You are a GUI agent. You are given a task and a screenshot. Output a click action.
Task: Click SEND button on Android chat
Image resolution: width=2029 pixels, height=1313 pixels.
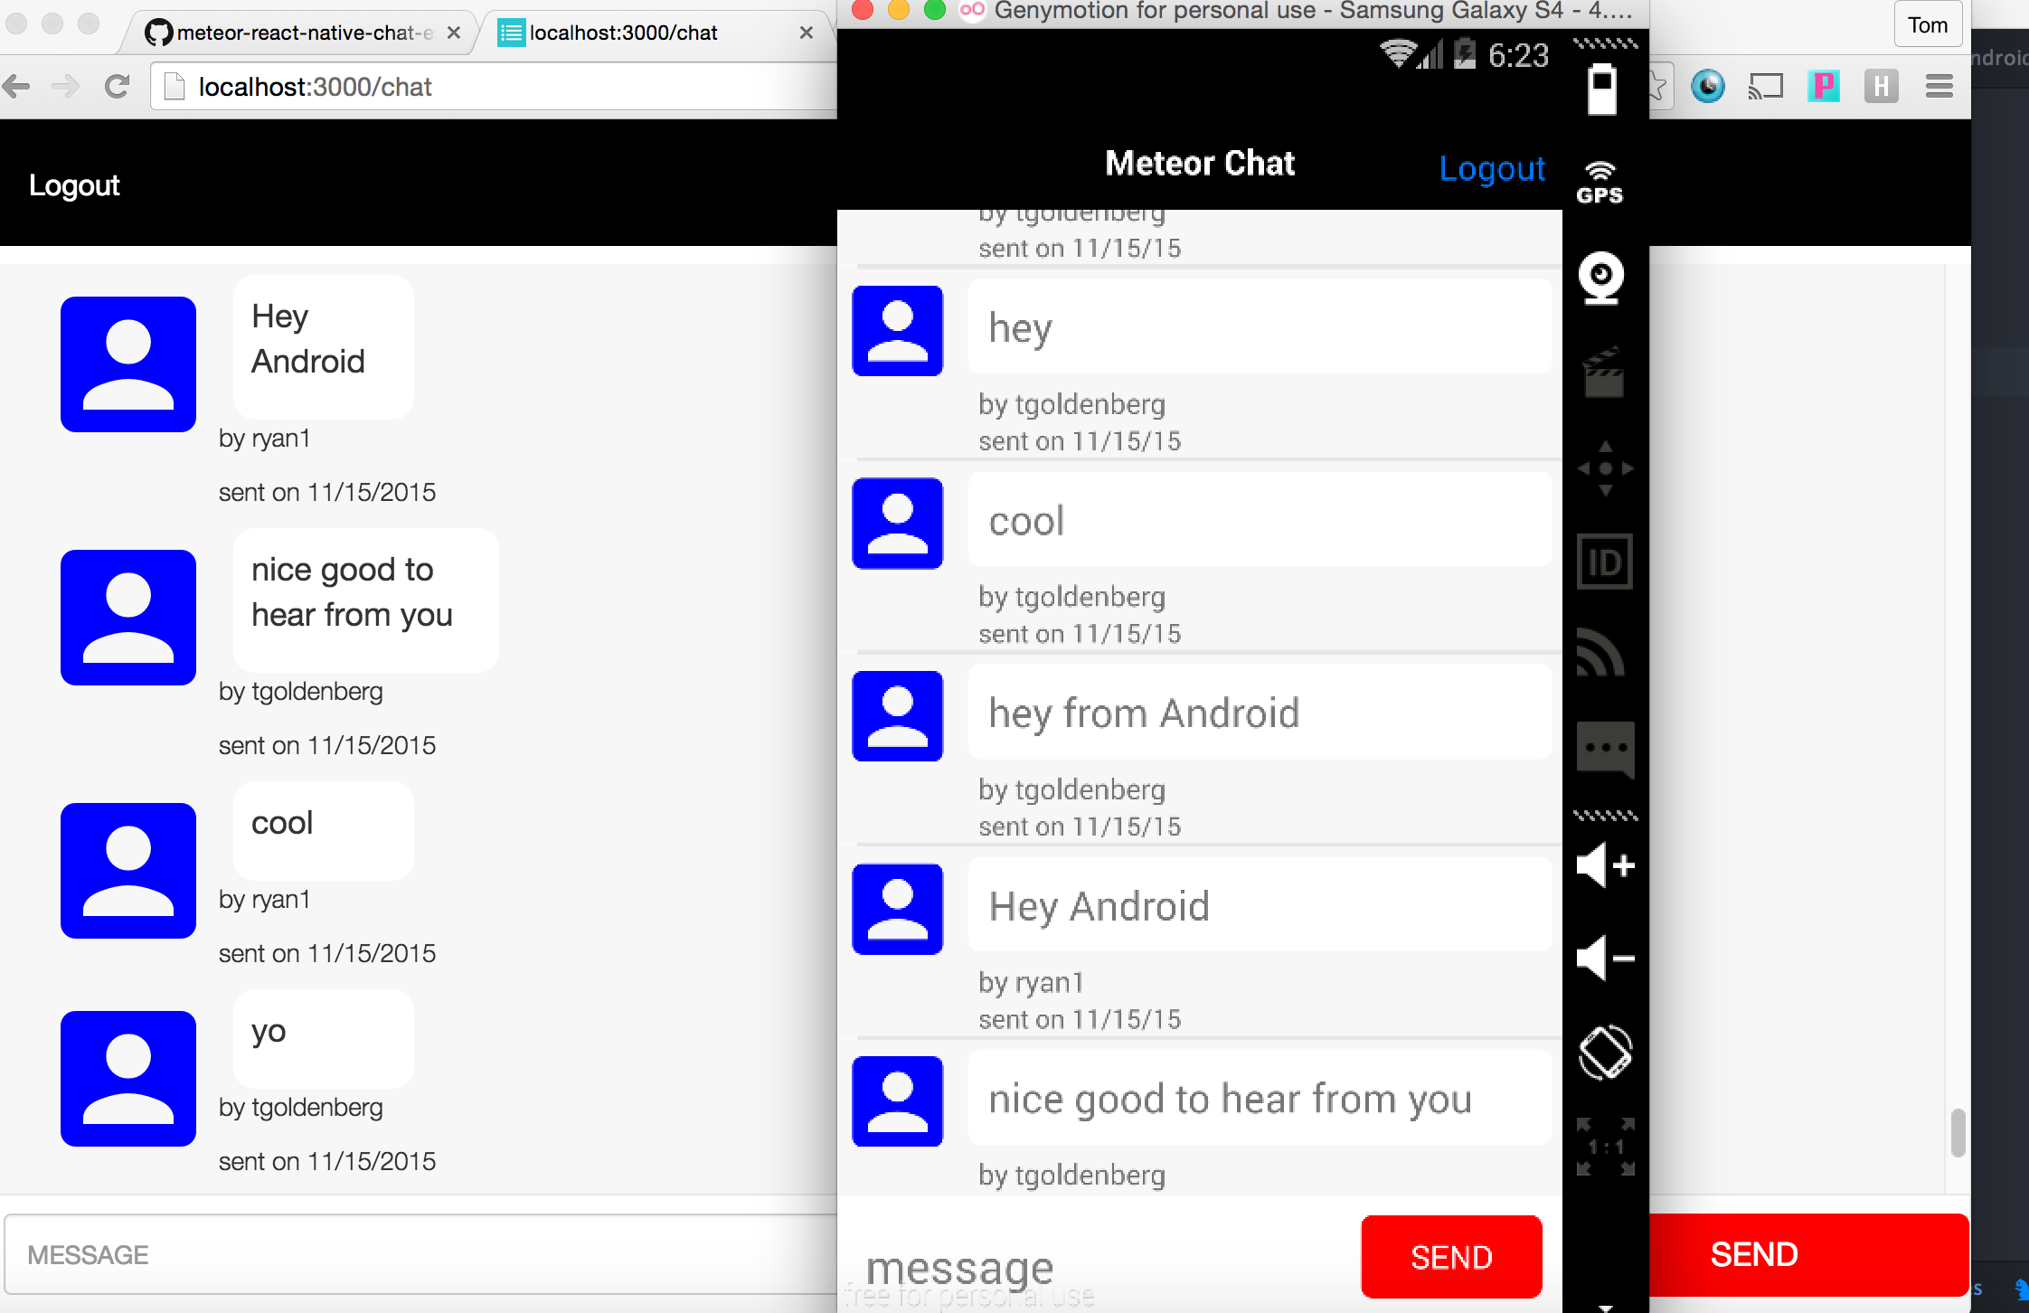(1452, 1257)
